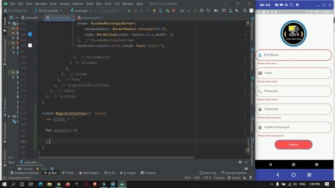Hide the Run tool window with minus icon
Screen dimensions: 335x188
coord(247,162)
